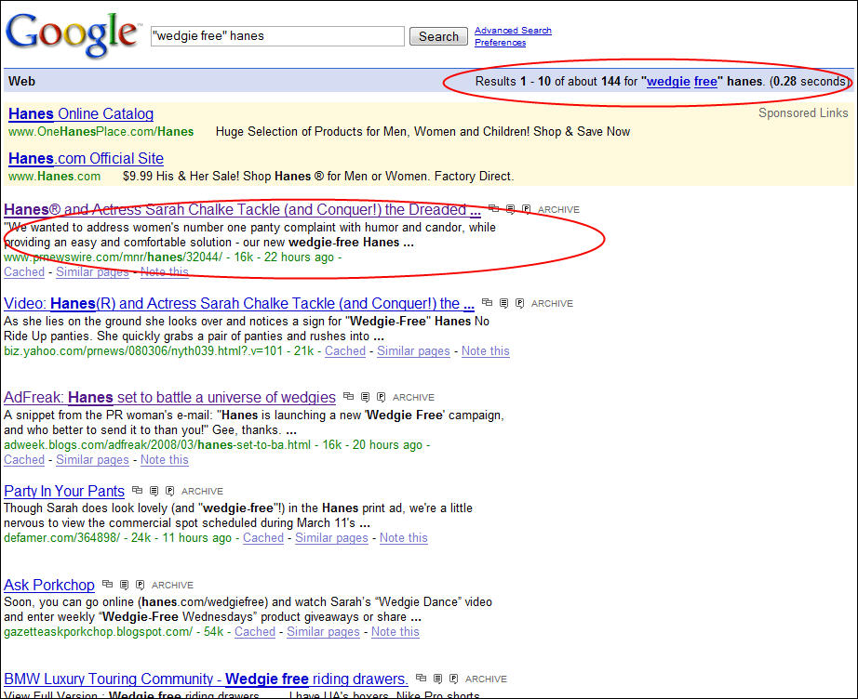Open the Hanes® and Actress Sarah Chalke result title
This screenshot has width=858, height=699.
pos(242,209)
